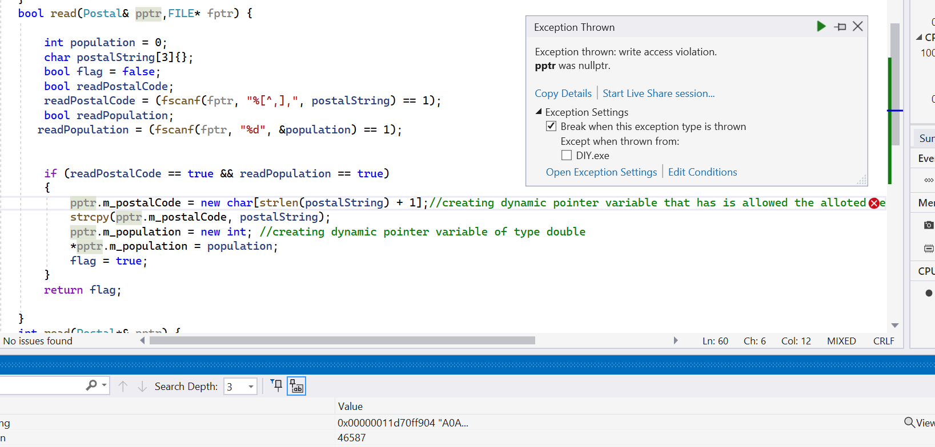Click the horizontal scrollbar right arrow
The width and height of the screenshot is (935, 447).
point(676,340)
